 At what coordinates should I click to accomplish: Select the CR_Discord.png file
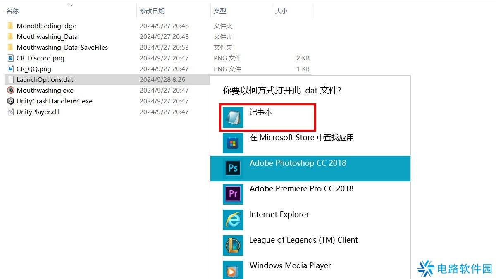tap(41, 58)
